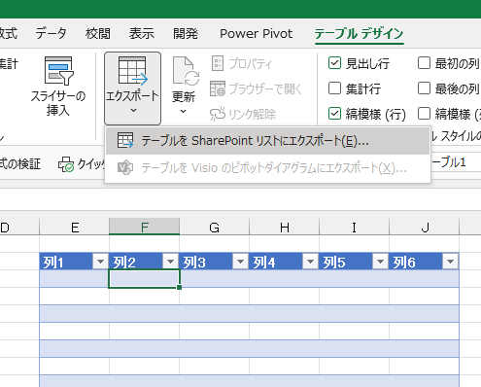Click the selected cell under 列2
481x387 pixels.
point(144,278)
